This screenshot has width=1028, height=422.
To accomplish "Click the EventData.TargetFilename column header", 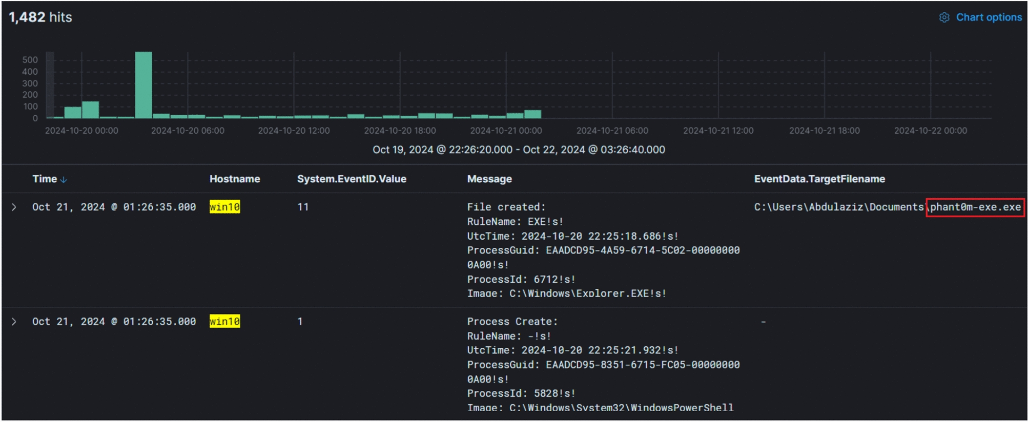I will click(x=819, y=179).
